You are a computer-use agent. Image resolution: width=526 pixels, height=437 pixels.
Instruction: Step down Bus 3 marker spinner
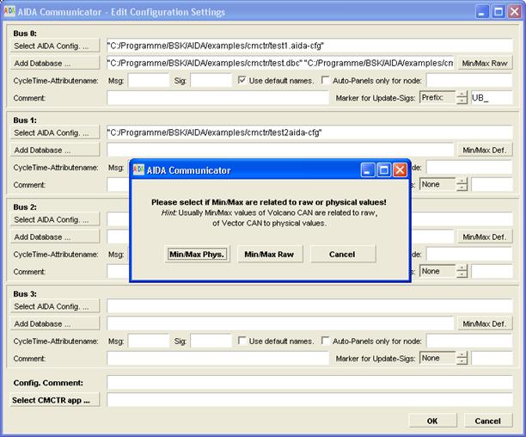(462, 361)
